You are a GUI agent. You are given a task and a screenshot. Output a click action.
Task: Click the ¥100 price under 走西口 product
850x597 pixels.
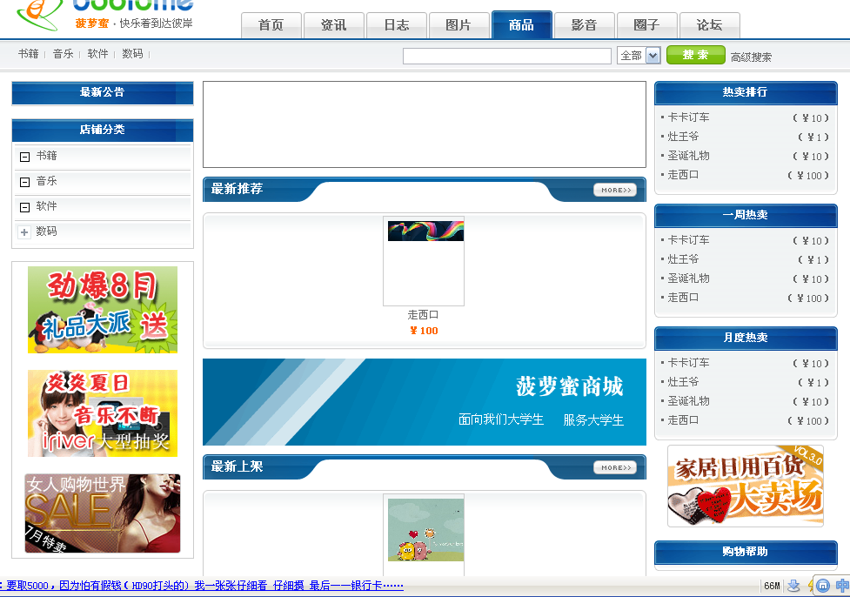[424, 331]
